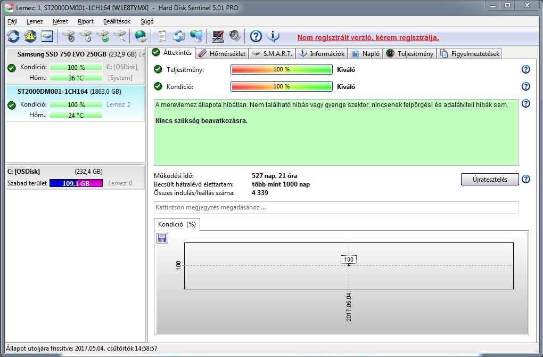
Task: Click the ST2000DM001 24 °C temperature bar
Action: tap(76, 115)
